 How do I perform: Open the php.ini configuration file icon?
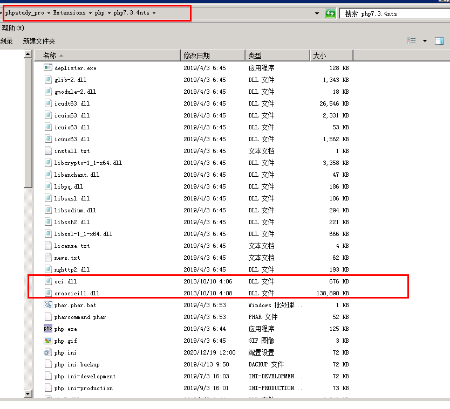coord(47,352)
